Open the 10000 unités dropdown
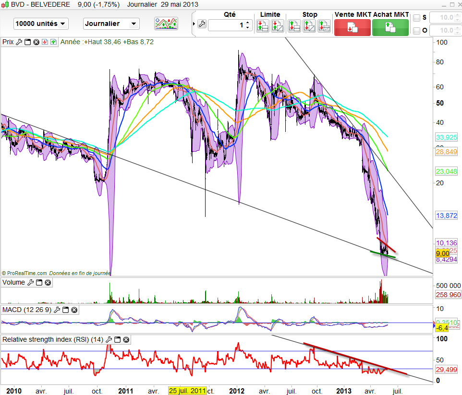The height and width of the screenshot is (395, 462). (x=41, y=24)
